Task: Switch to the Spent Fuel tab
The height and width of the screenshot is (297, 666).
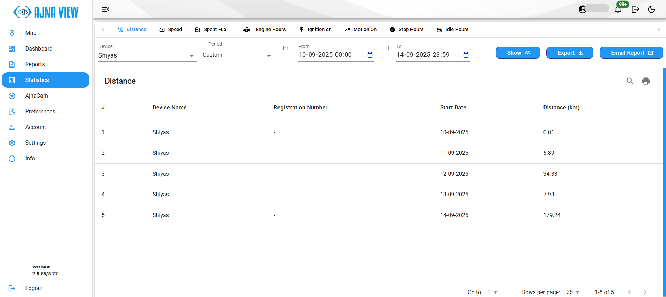Action: click(211, 30)
